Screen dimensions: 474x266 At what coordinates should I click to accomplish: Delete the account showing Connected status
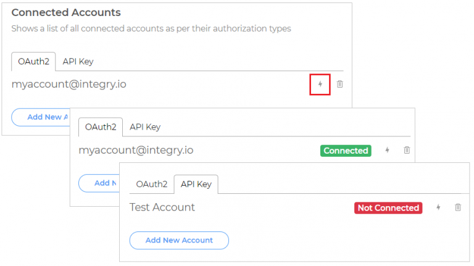pos(407,150)
